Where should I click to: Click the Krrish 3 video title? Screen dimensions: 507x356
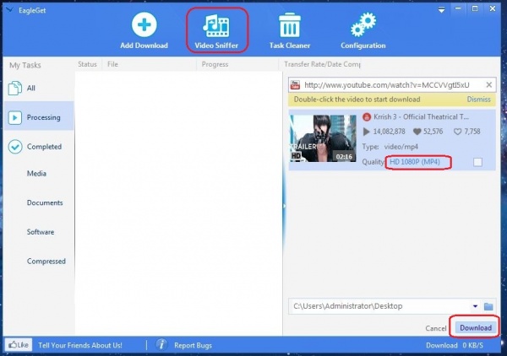(421, 116)
